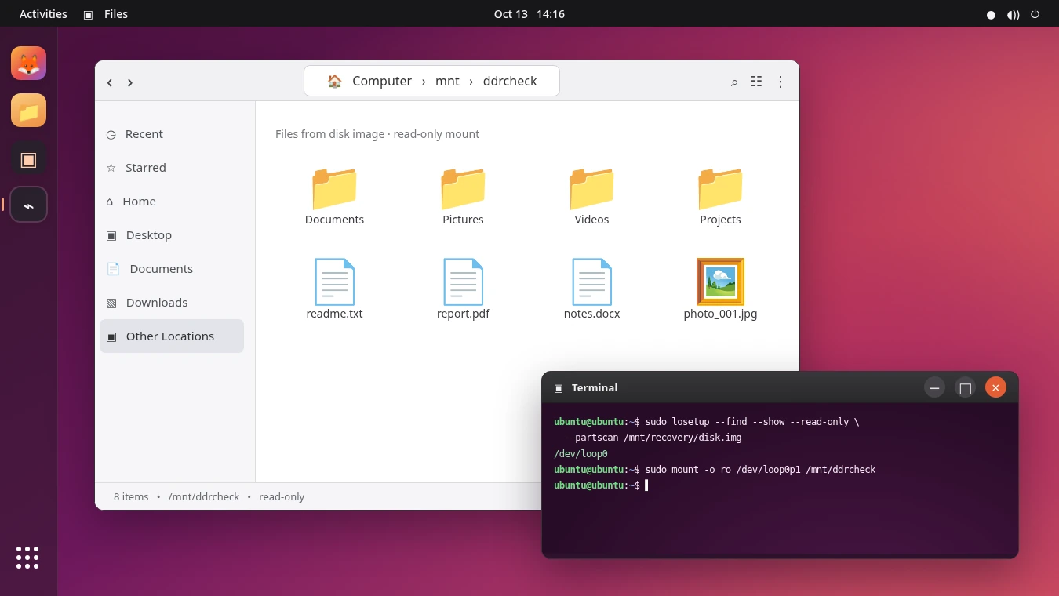
Task: Click mnt in the path bar
Action: click(447, 81)
